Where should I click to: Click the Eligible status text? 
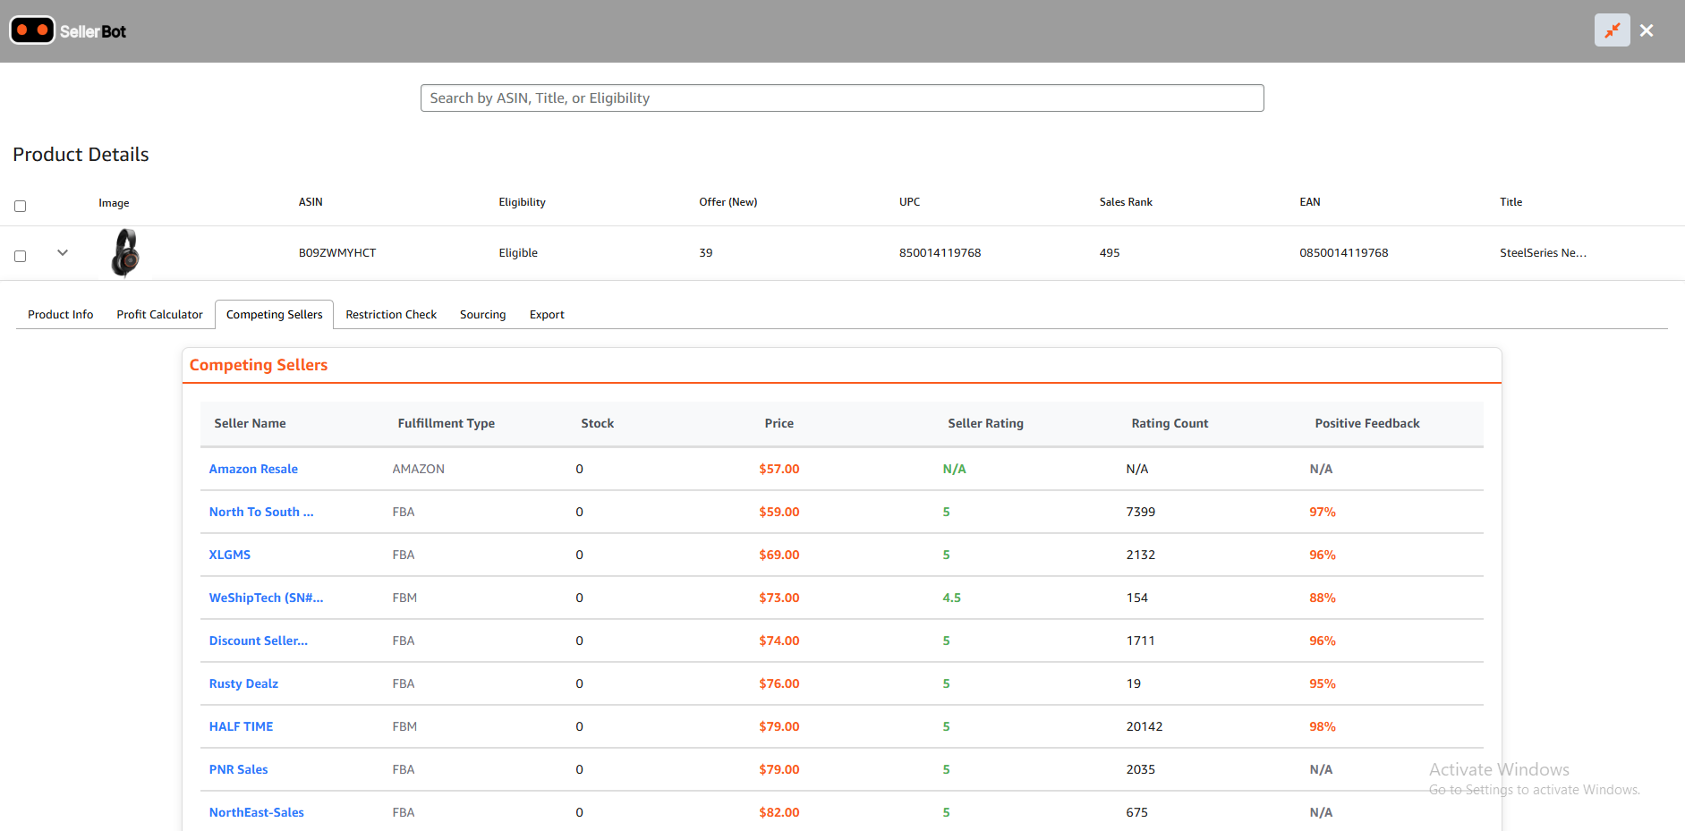click(518, 253)
